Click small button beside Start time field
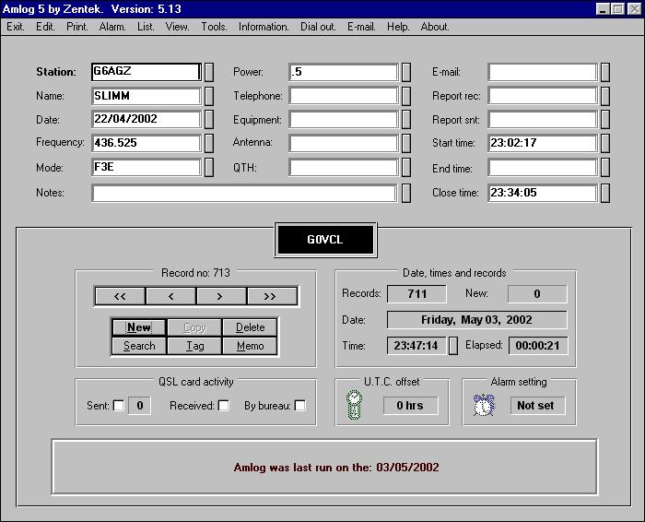 (605, 143)
